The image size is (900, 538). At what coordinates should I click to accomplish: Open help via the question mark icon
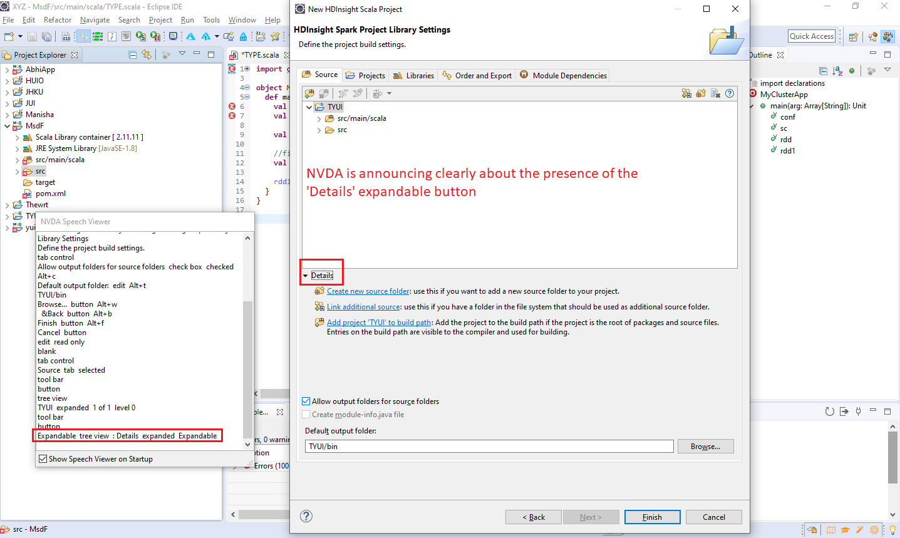306,516
